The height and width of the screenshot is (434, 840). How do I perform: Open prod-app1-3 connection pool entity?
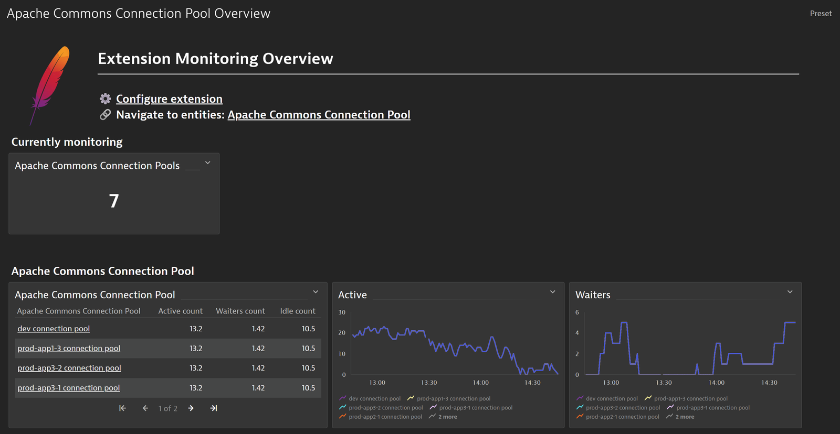pyautogui.click(x=69, y=348)
